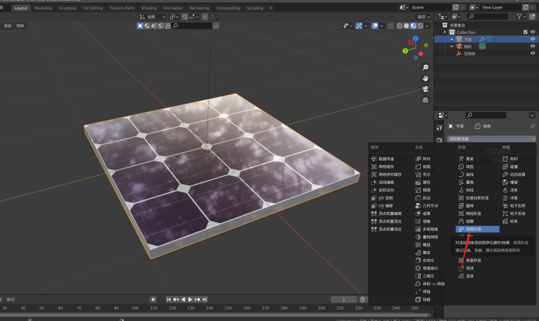
Task: Click the 骨架 armature modifier icon
Action: click(x=461, y=159)
